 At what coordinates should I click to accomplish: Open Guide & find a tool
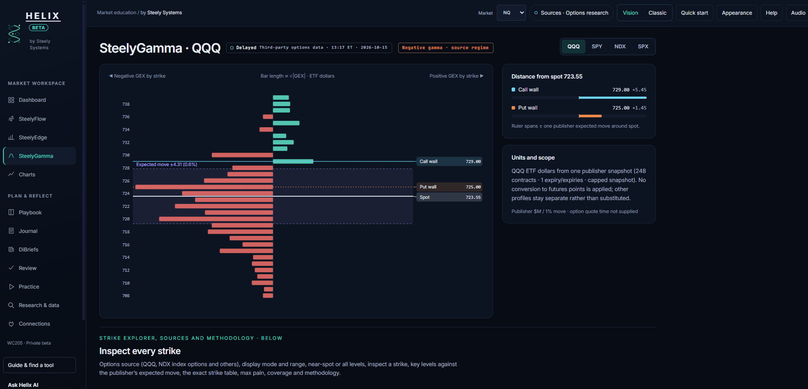coord(39,365)
